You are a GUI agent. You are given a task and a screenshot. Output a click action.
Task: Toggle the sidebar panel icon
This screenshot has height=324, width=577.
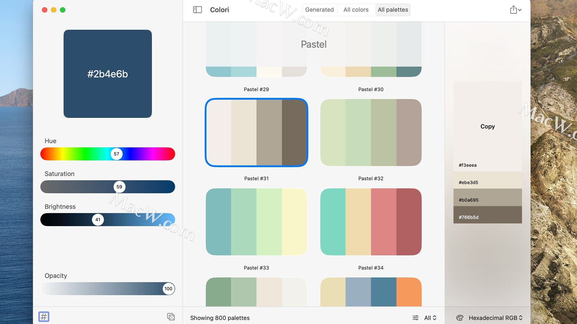[x=197, y=10]
